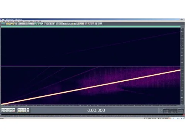This screenshot has width=185, height=138.
Task: Click the Play button in transport controls
Action: (x=6, y=109)
